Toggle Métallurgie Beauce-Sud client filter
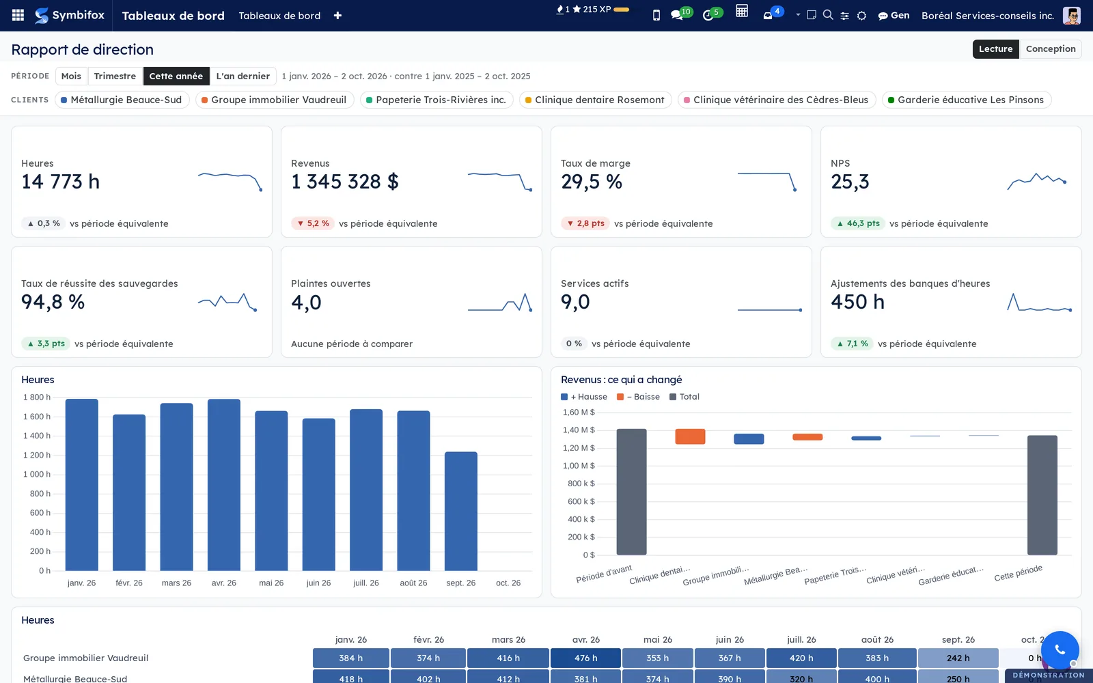Screen dimensions: 1093x683 pyautogui.click(x=122, y=100)
